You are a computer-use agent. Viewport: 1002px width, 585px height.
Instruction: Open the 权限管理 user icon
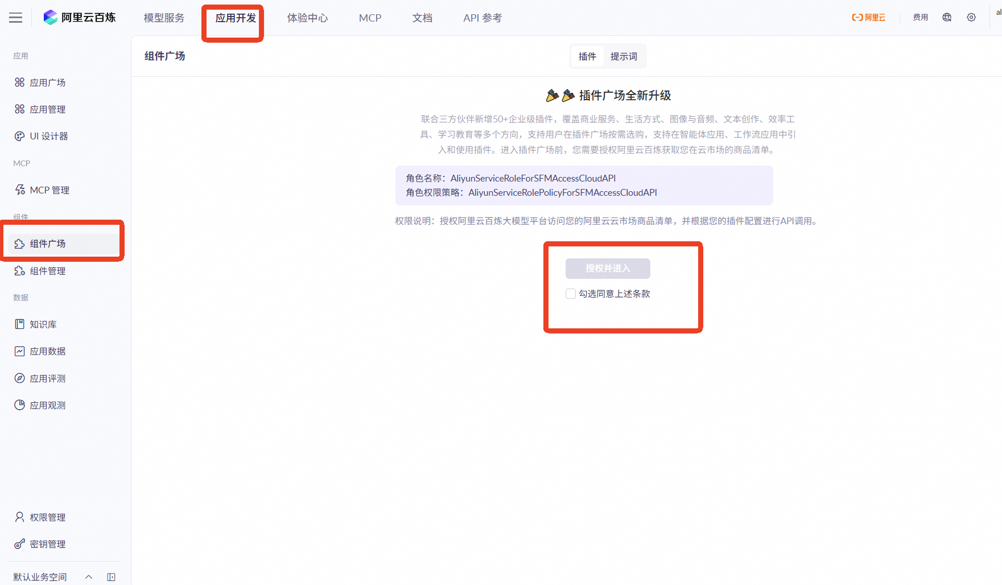(x=20, y=517)
